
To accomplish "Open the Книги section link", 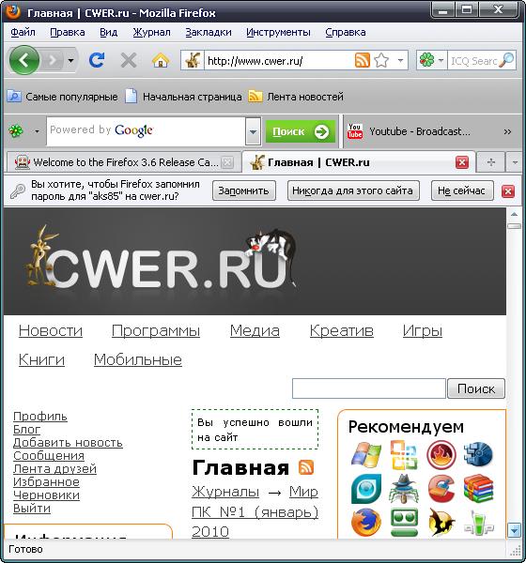I will tap(41, 359).
